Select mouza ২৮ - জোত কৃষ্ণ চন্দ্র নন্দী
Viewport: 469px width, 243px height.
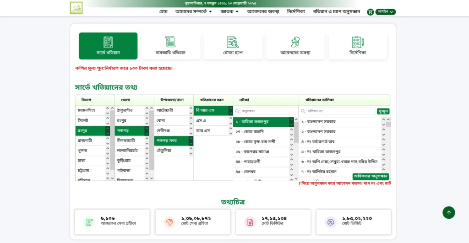(263, 142)
